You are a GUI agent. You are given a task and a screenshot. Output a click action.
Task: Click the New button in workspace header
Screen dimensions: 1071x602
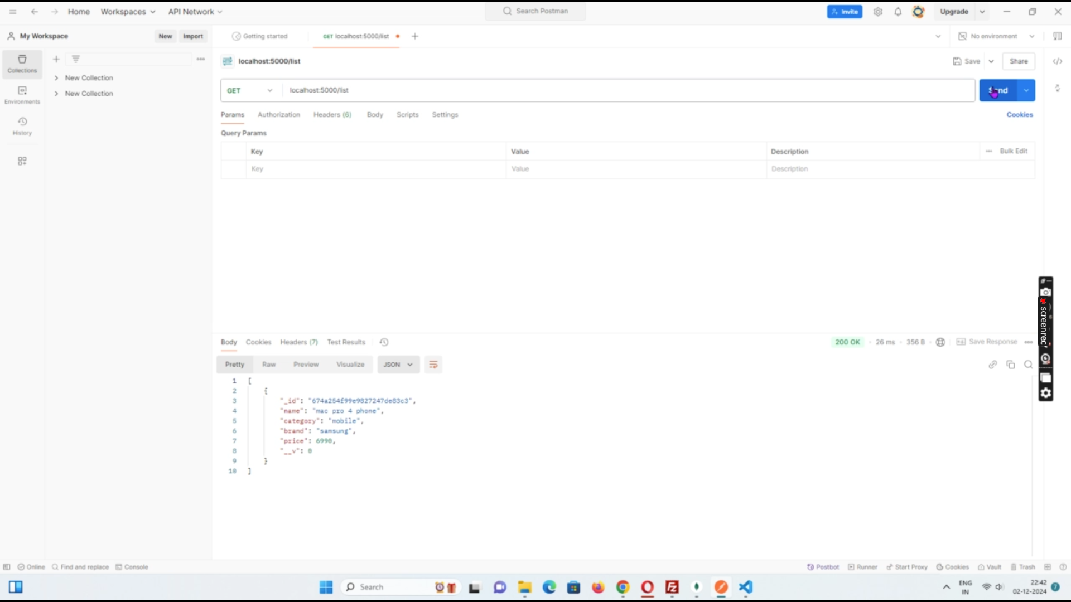[165, 36]
